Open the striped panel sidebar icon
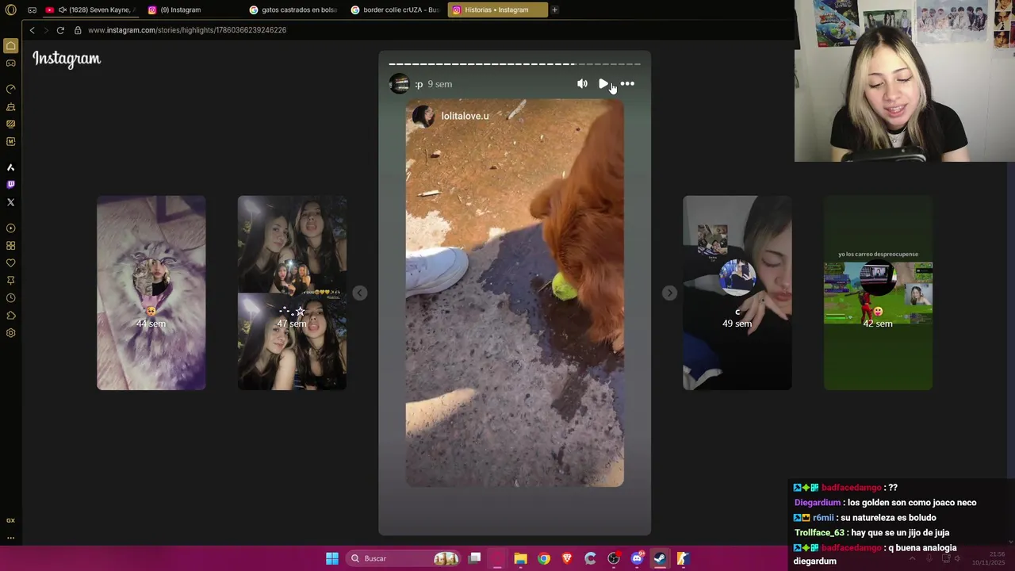 click(x=10, y=124)
